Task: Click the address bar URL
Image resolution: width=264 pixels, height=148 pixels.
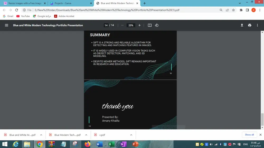Action: pyautogui.click(x=107, y=10)
